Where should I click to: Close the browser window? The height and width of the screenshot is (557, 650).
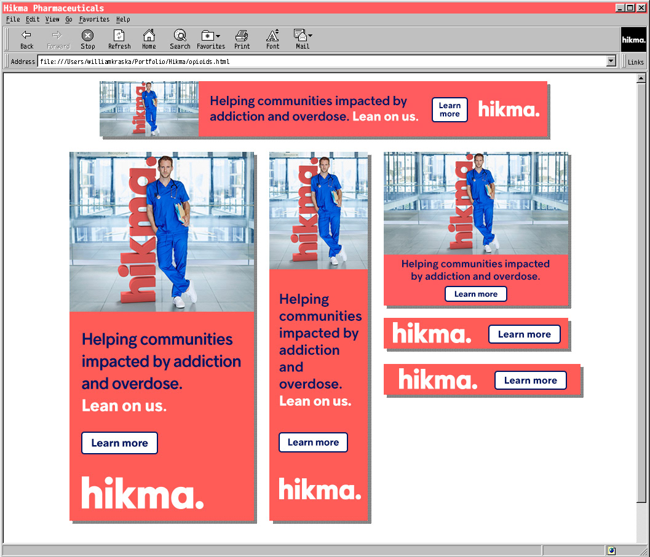coord(641,8)
